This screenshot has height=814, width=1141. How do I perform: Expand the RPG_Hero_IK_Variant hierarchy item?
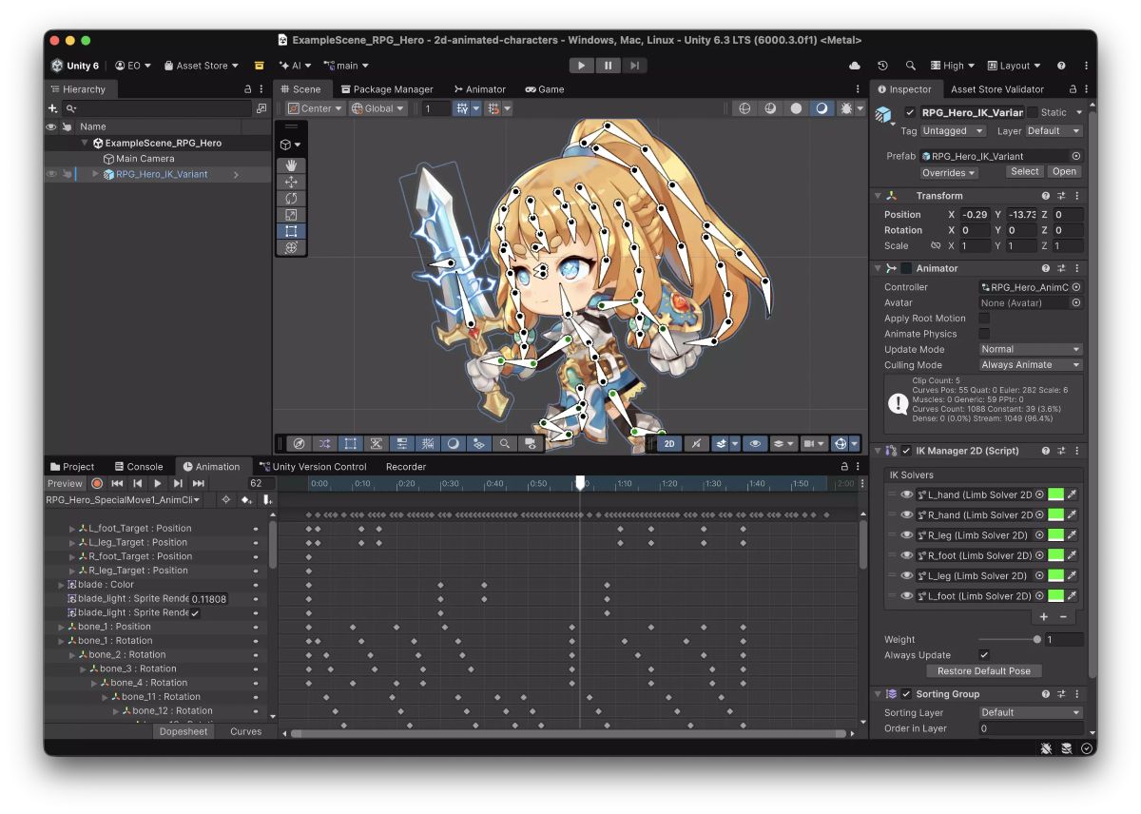95,175
